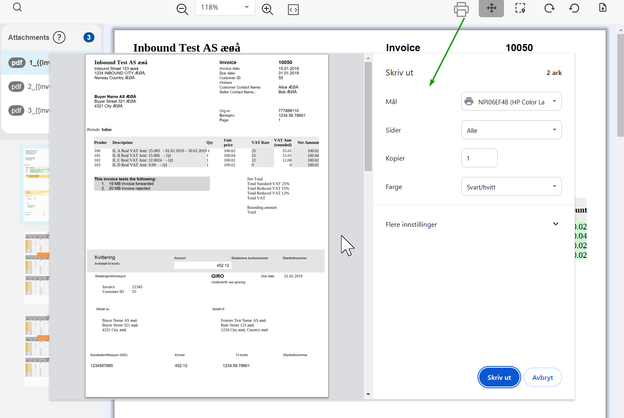Click the Kopier copies input field

click(x=479, y=158)
